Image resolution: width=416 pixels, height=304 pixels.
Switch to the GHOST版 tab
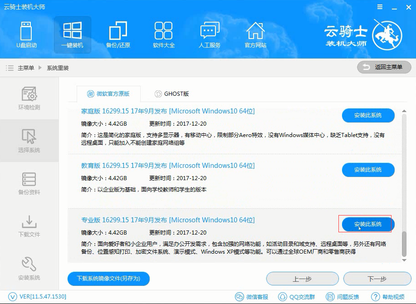171,94
